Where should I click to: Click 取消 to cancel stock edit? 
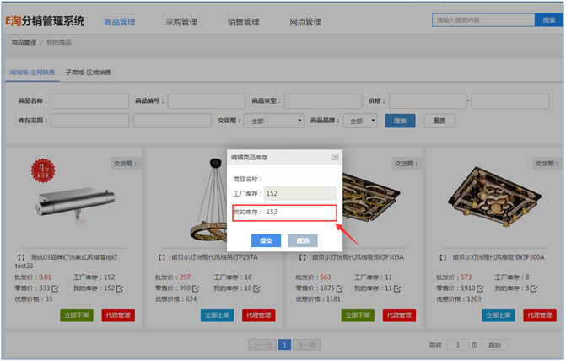click(302, 240)
